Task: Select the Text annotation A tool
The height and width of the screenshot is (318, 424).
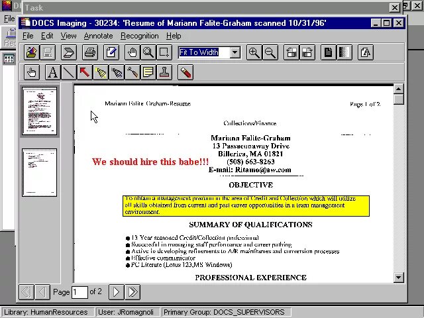Action: pos(53,72)
